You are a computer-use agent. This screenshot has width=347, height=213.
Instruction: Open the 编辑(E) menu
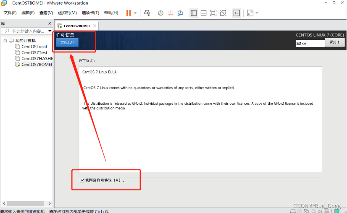pos(28,13)
